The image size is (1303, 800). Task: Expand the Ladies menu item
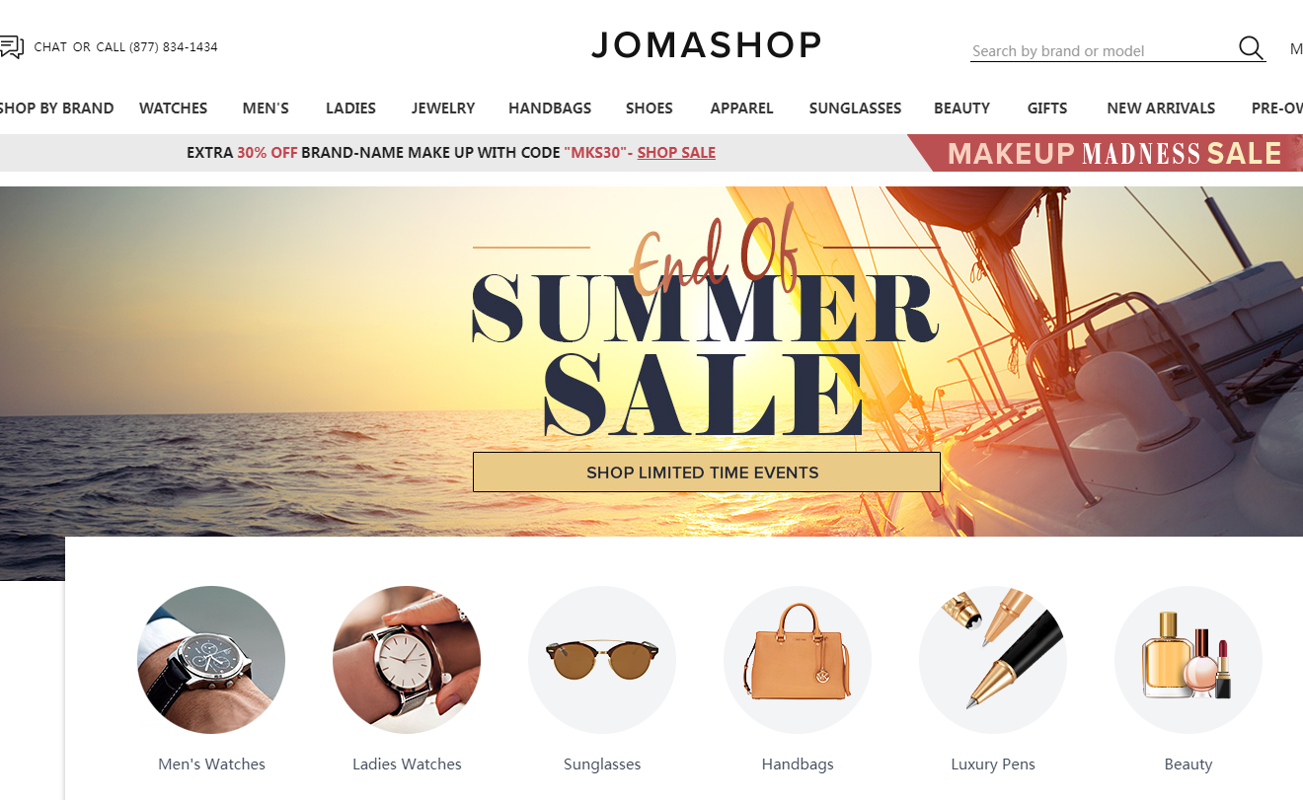point(350,109)
